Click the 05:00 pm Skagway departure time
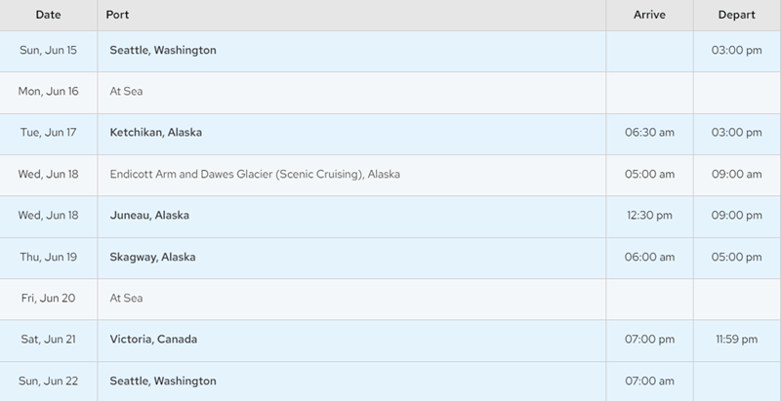The width and height of the screenshot is (781, 401). pyautogui.click(x=737, y=258)
